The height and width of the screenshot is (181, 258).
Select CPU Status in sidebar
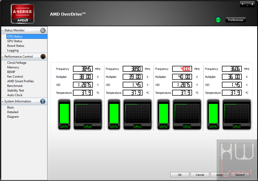27,37
